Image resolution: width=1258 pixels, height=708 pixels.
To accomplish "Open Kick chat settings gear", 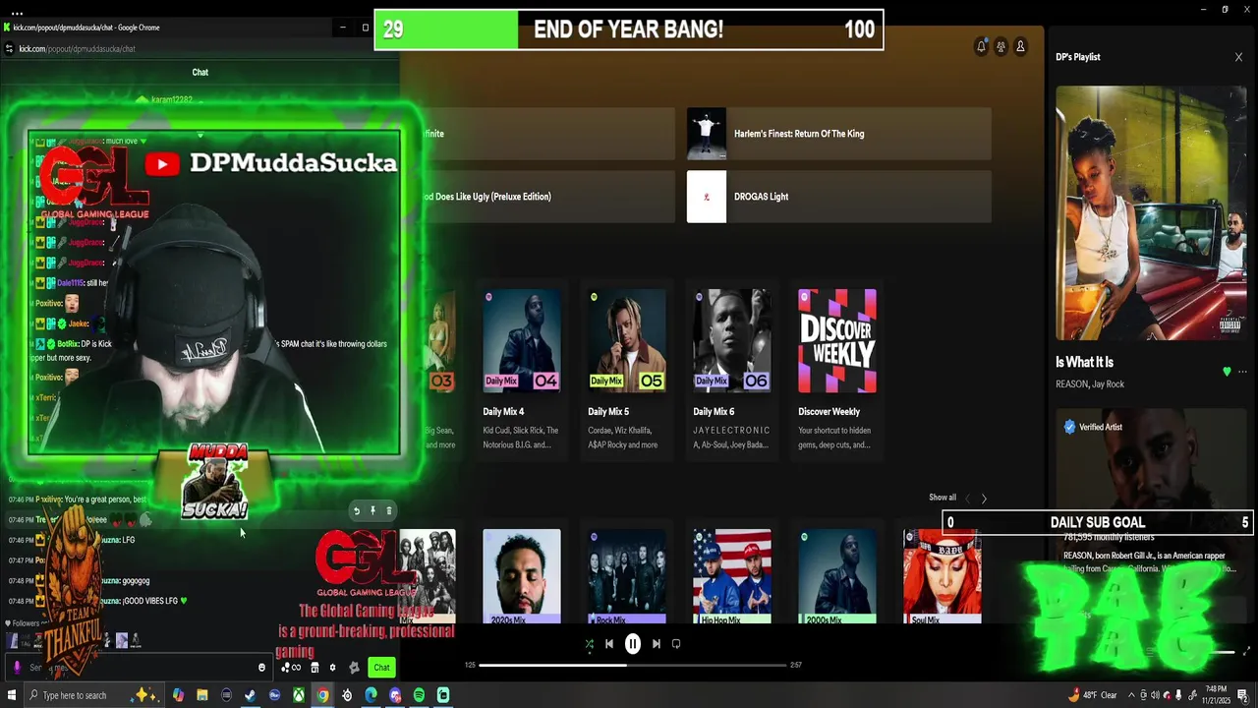I will click(332, 668).
